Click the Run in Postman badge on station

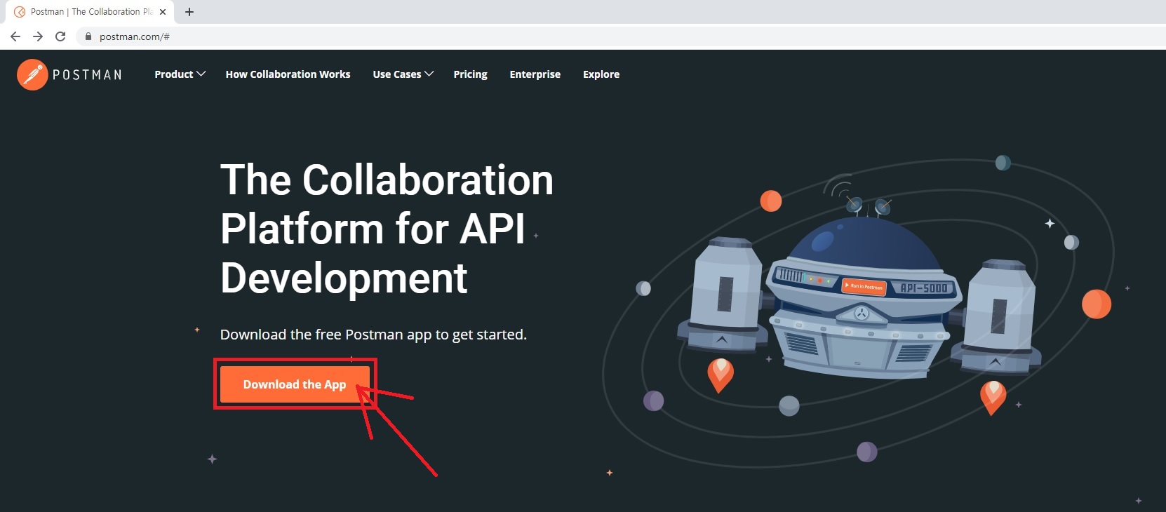pyautogui.click(x=864, y=286)
